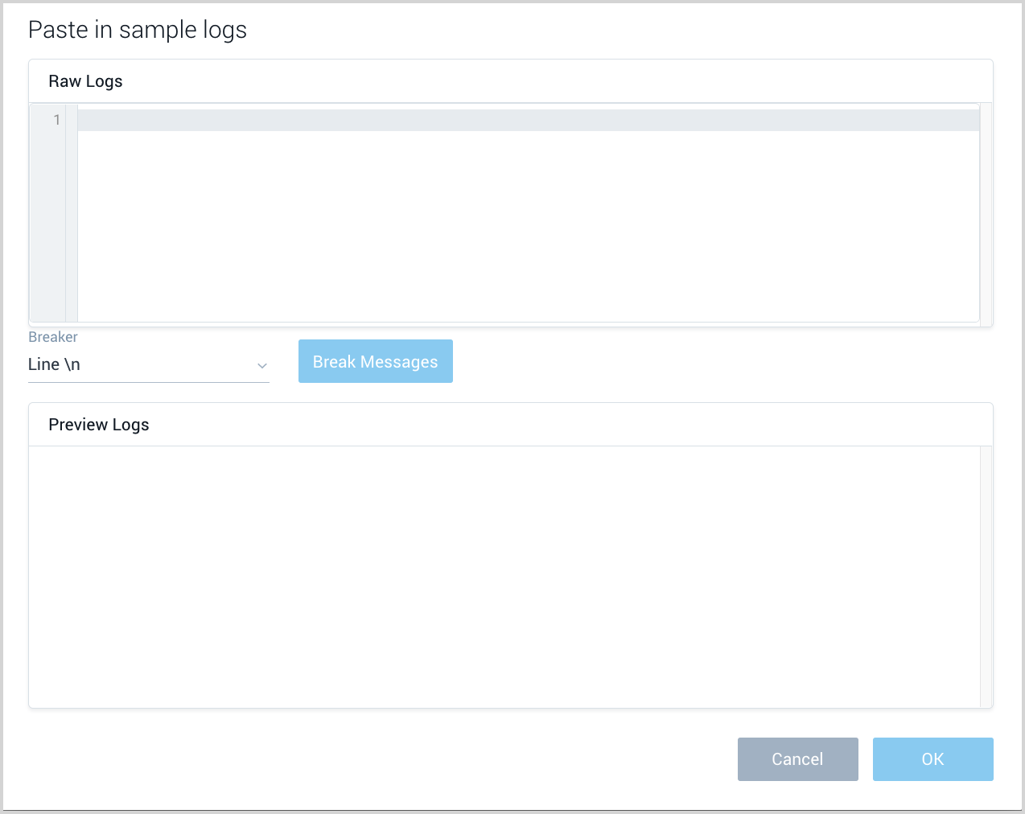Click the Preview Logs panel header

pyautogui.click(x=98, y=424)
